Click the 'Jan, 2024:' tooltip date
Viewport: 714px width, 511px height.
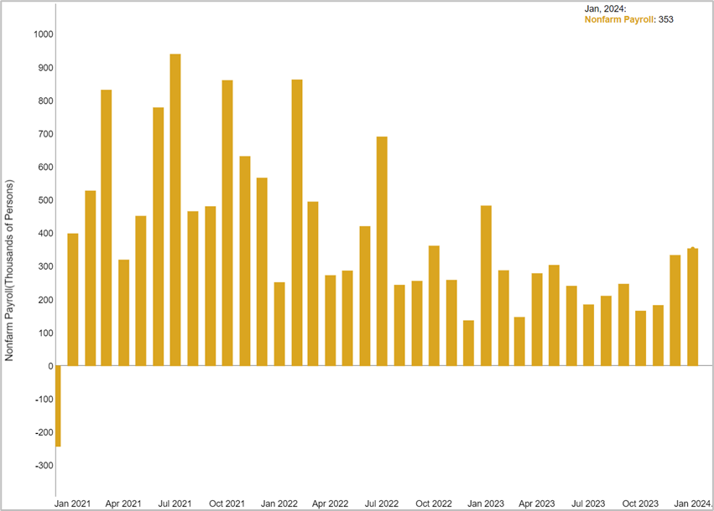tap(605, 8)
